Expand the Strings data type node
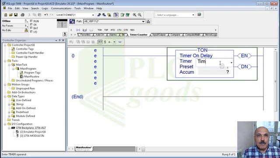The width and height of the screenshot is (280, 158). click(x=9, y=104)
